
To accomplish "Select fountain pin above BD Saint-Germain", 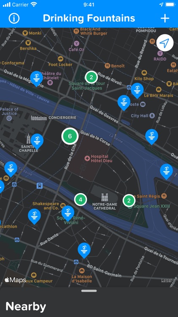I will 84,251.
